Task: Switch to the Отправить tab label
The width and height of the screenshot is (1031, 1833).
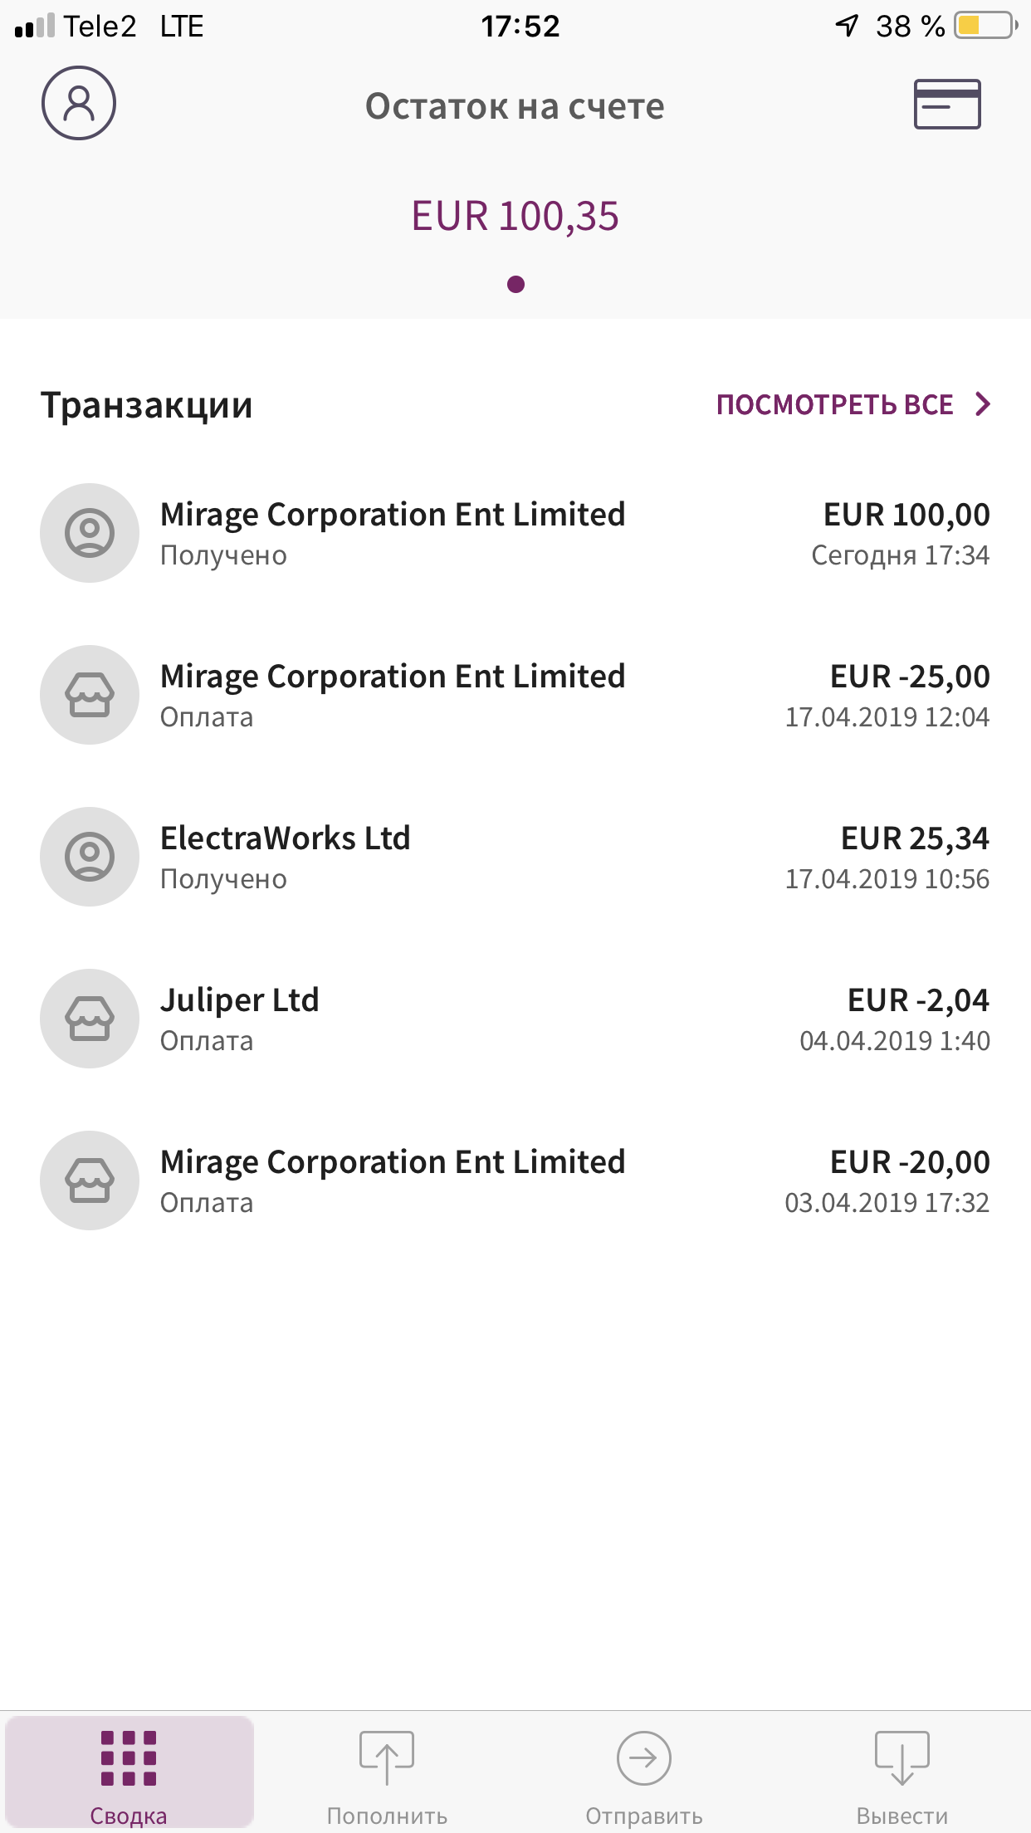Action: [644, 1816]
